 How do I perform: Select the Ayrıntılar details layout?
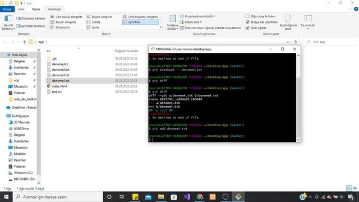click(x=140, y=22)
